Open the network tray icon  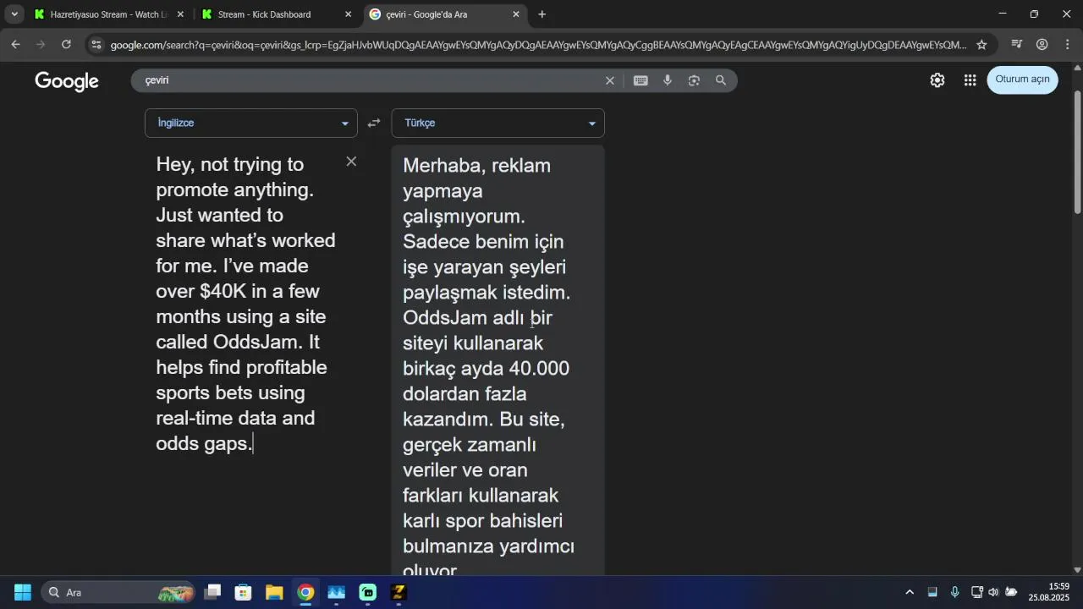976,592
